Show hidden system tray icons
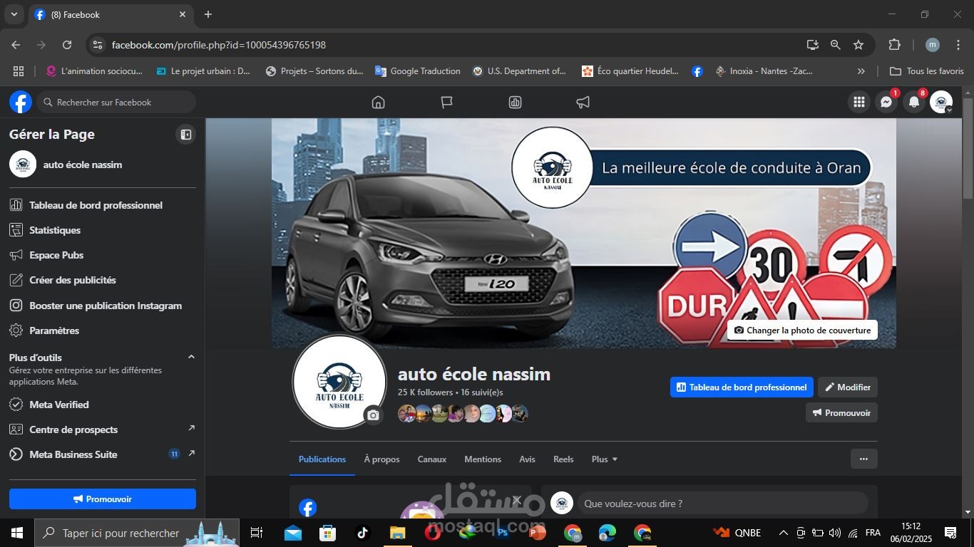 (x=783, y=533)
